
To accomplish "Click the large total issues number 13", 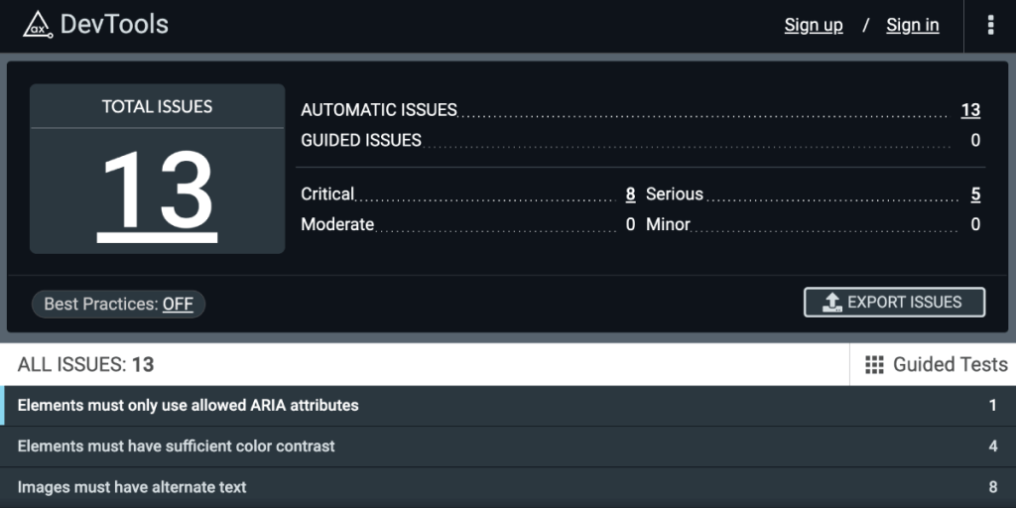I will tap(158, 194).
